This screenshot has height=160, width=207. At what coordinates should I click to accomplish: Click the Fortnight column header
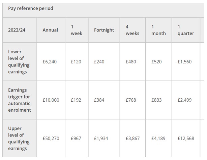coord(104,30)
